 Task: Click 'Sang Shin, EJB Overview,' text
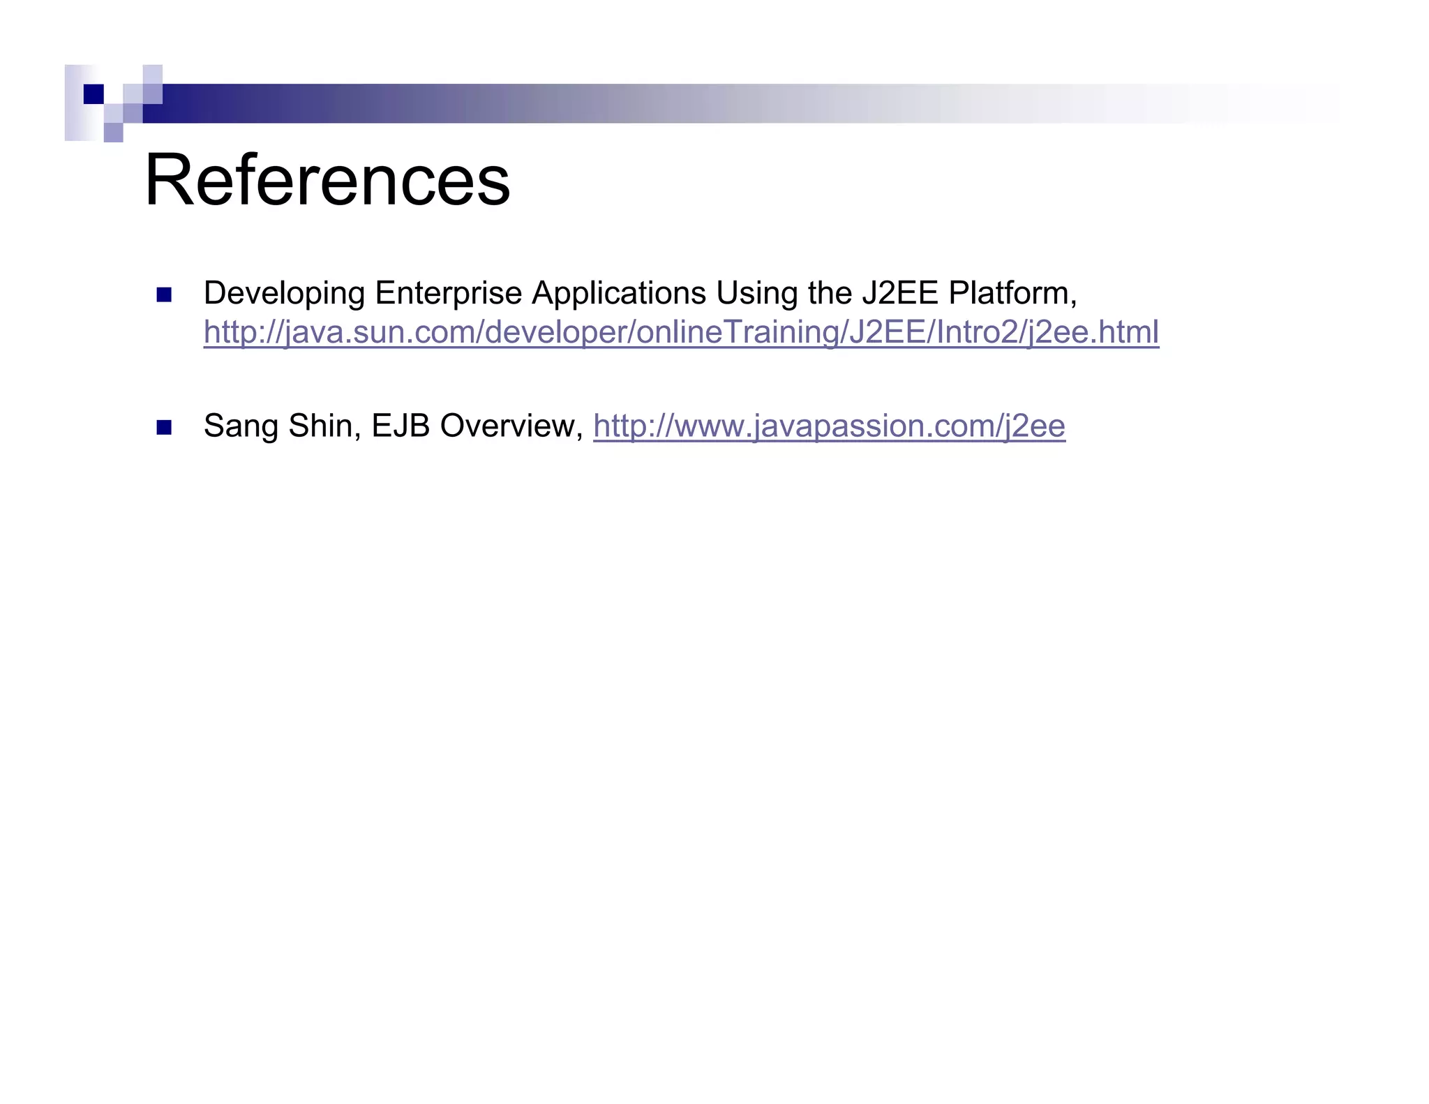pos(393,426)
